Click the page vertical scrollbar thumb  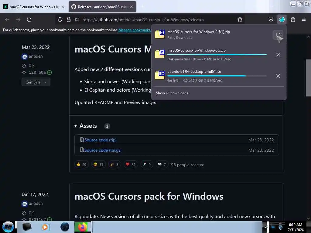point(308,78)
